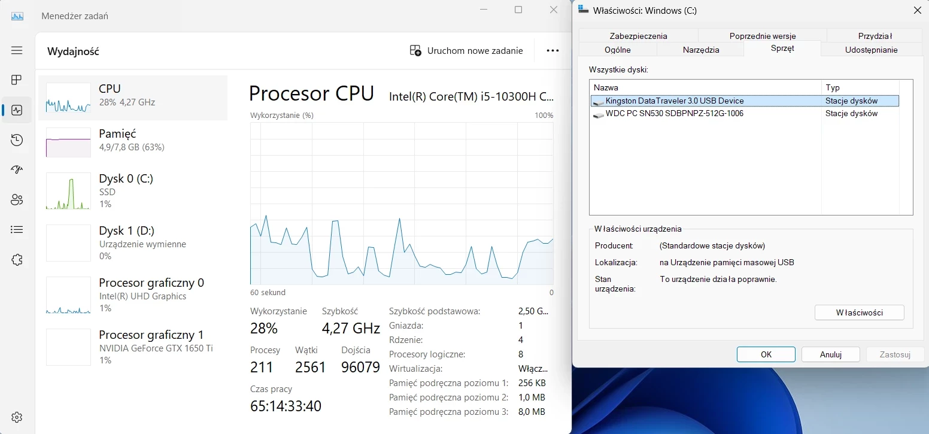The width and height of the screenshot is (929, 434).
Task: Click the Właściwości device properties button
Action: [x=860, y=312]
